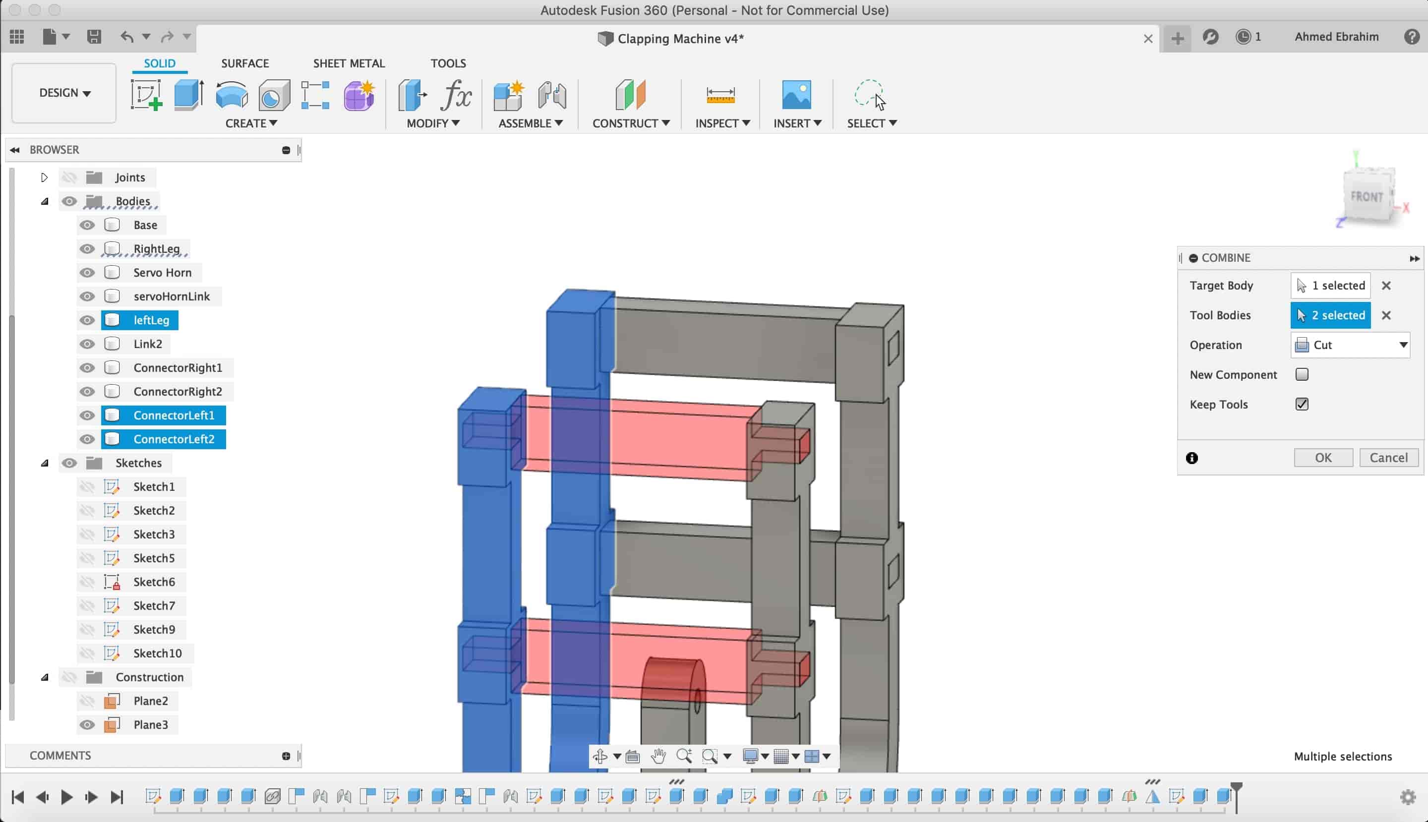This screenshot has width=1428, height=822.
Task: Select the Revolve tool
Action: click(x=232, y=95)
